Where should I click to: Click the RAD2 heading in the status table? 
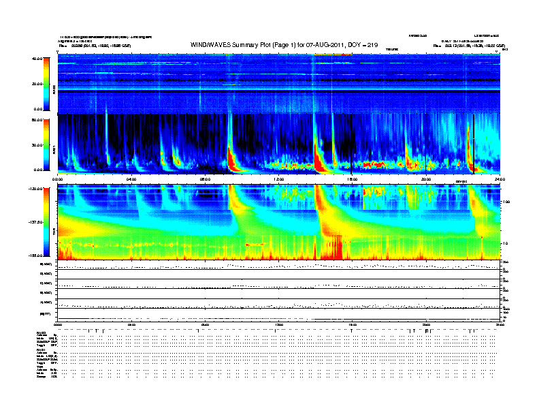tap(41, 333)
